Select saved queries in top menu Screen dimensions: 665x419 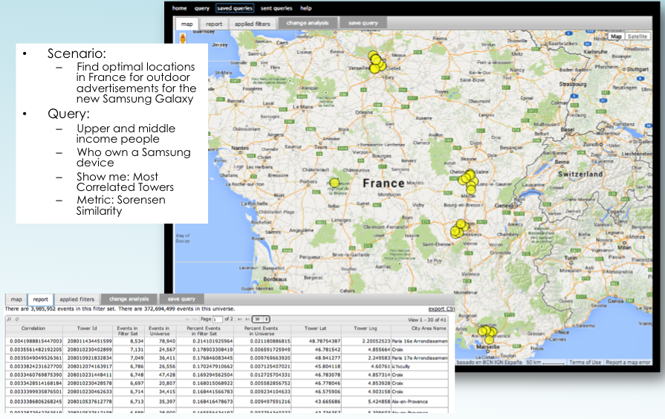(235, 8)
